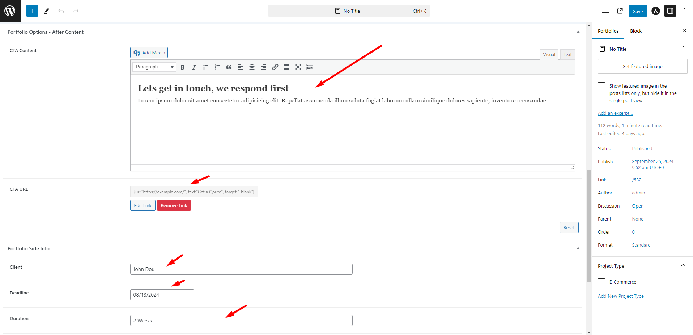
Task: Click the scrollbar down arrow
Action: [589, 332]
